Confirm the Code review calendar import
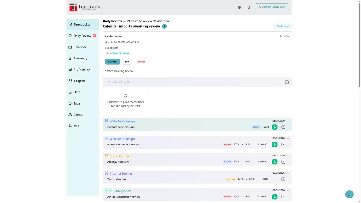This screenshot has height=203, width=361. (113, 61)
